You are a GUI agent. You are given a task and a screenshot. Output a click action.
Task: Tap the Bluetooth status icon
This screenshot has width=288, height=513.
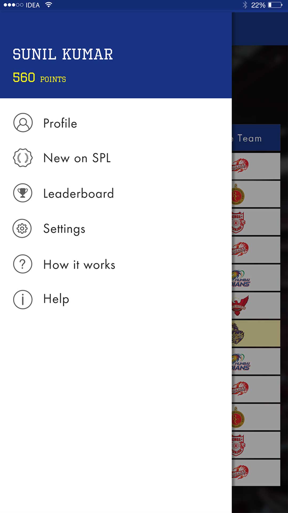click(x=245, y=5)
